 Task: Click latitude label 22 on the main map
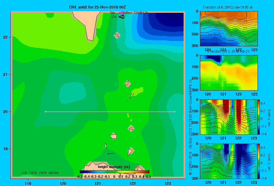point(5,37)
